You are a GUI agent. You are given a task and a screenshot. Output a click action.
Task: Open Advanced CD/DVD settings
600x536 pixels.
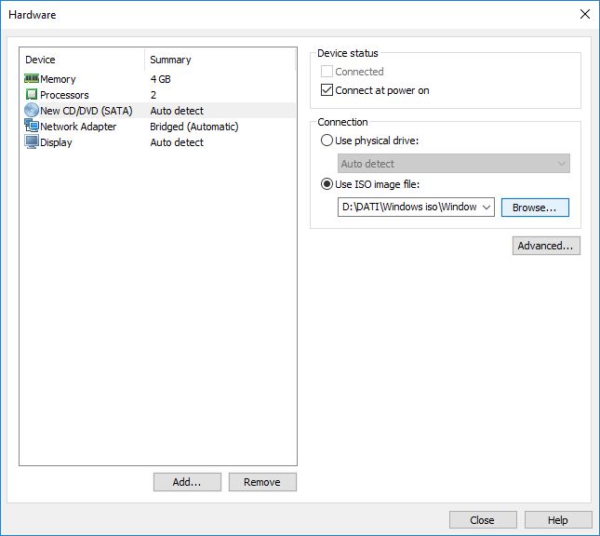(546, 246)
